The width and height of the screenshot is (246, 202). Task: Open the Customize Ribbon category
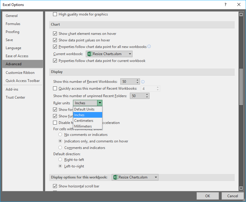[23, 73]
